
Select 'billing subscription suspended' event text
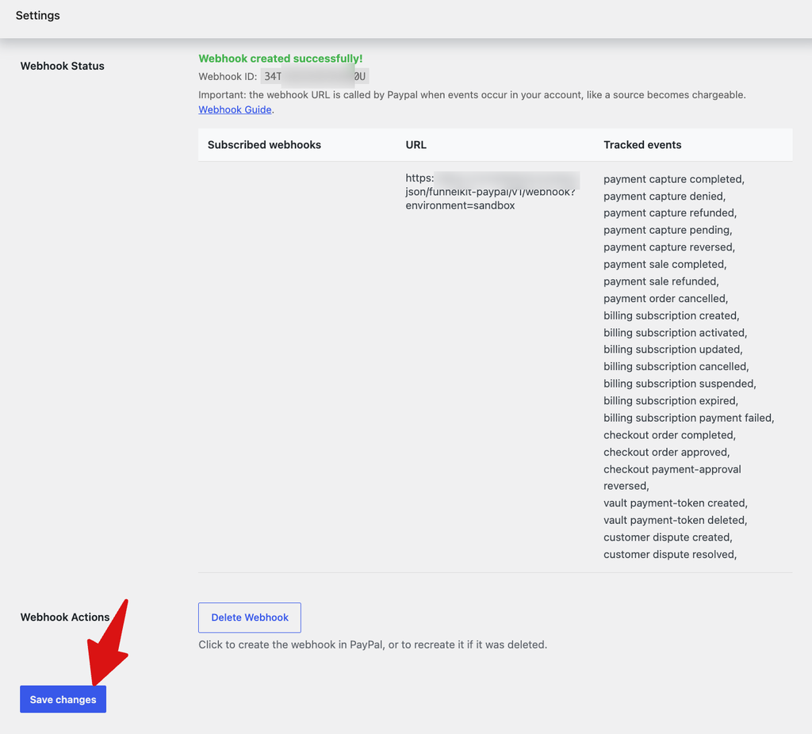tap(680, 383)
